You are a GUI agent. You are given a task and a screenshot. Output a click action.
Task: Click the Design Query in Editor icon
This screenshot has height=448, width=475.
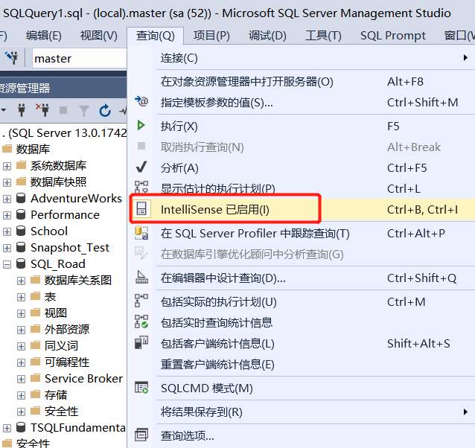coord(141,278)
